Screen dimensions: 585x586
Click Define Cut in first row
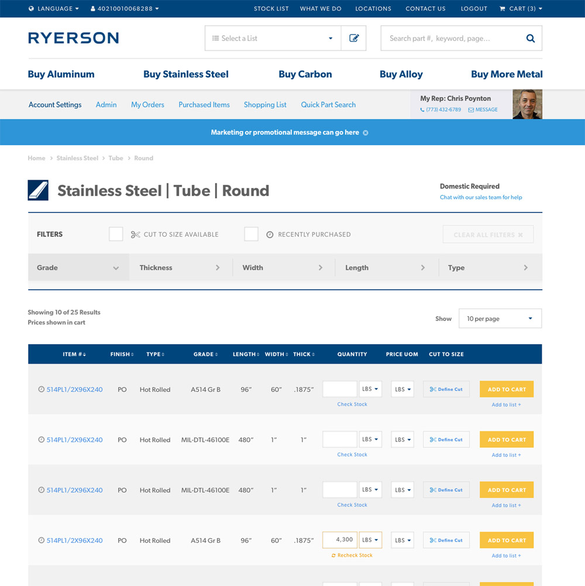[446, 389]
